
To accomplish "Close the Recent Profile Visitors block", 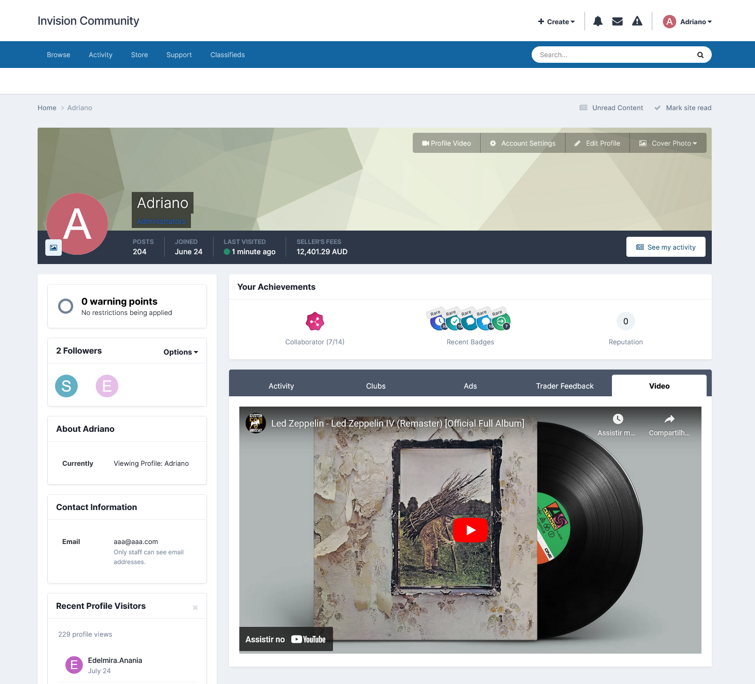I will tap(195, 608).
